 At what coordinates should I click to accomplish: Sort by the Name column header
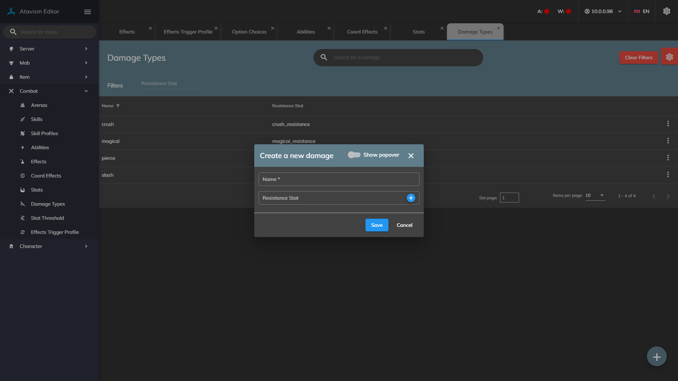coord(108,106)
